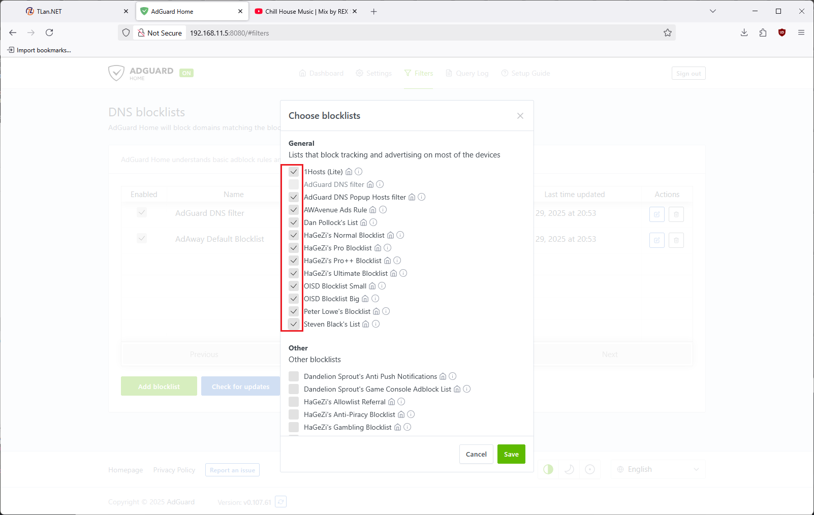This screenshot has width=814, height=515.
Task: Open homepage icon for OISD Blocklist Small
Action: [372, 286]
